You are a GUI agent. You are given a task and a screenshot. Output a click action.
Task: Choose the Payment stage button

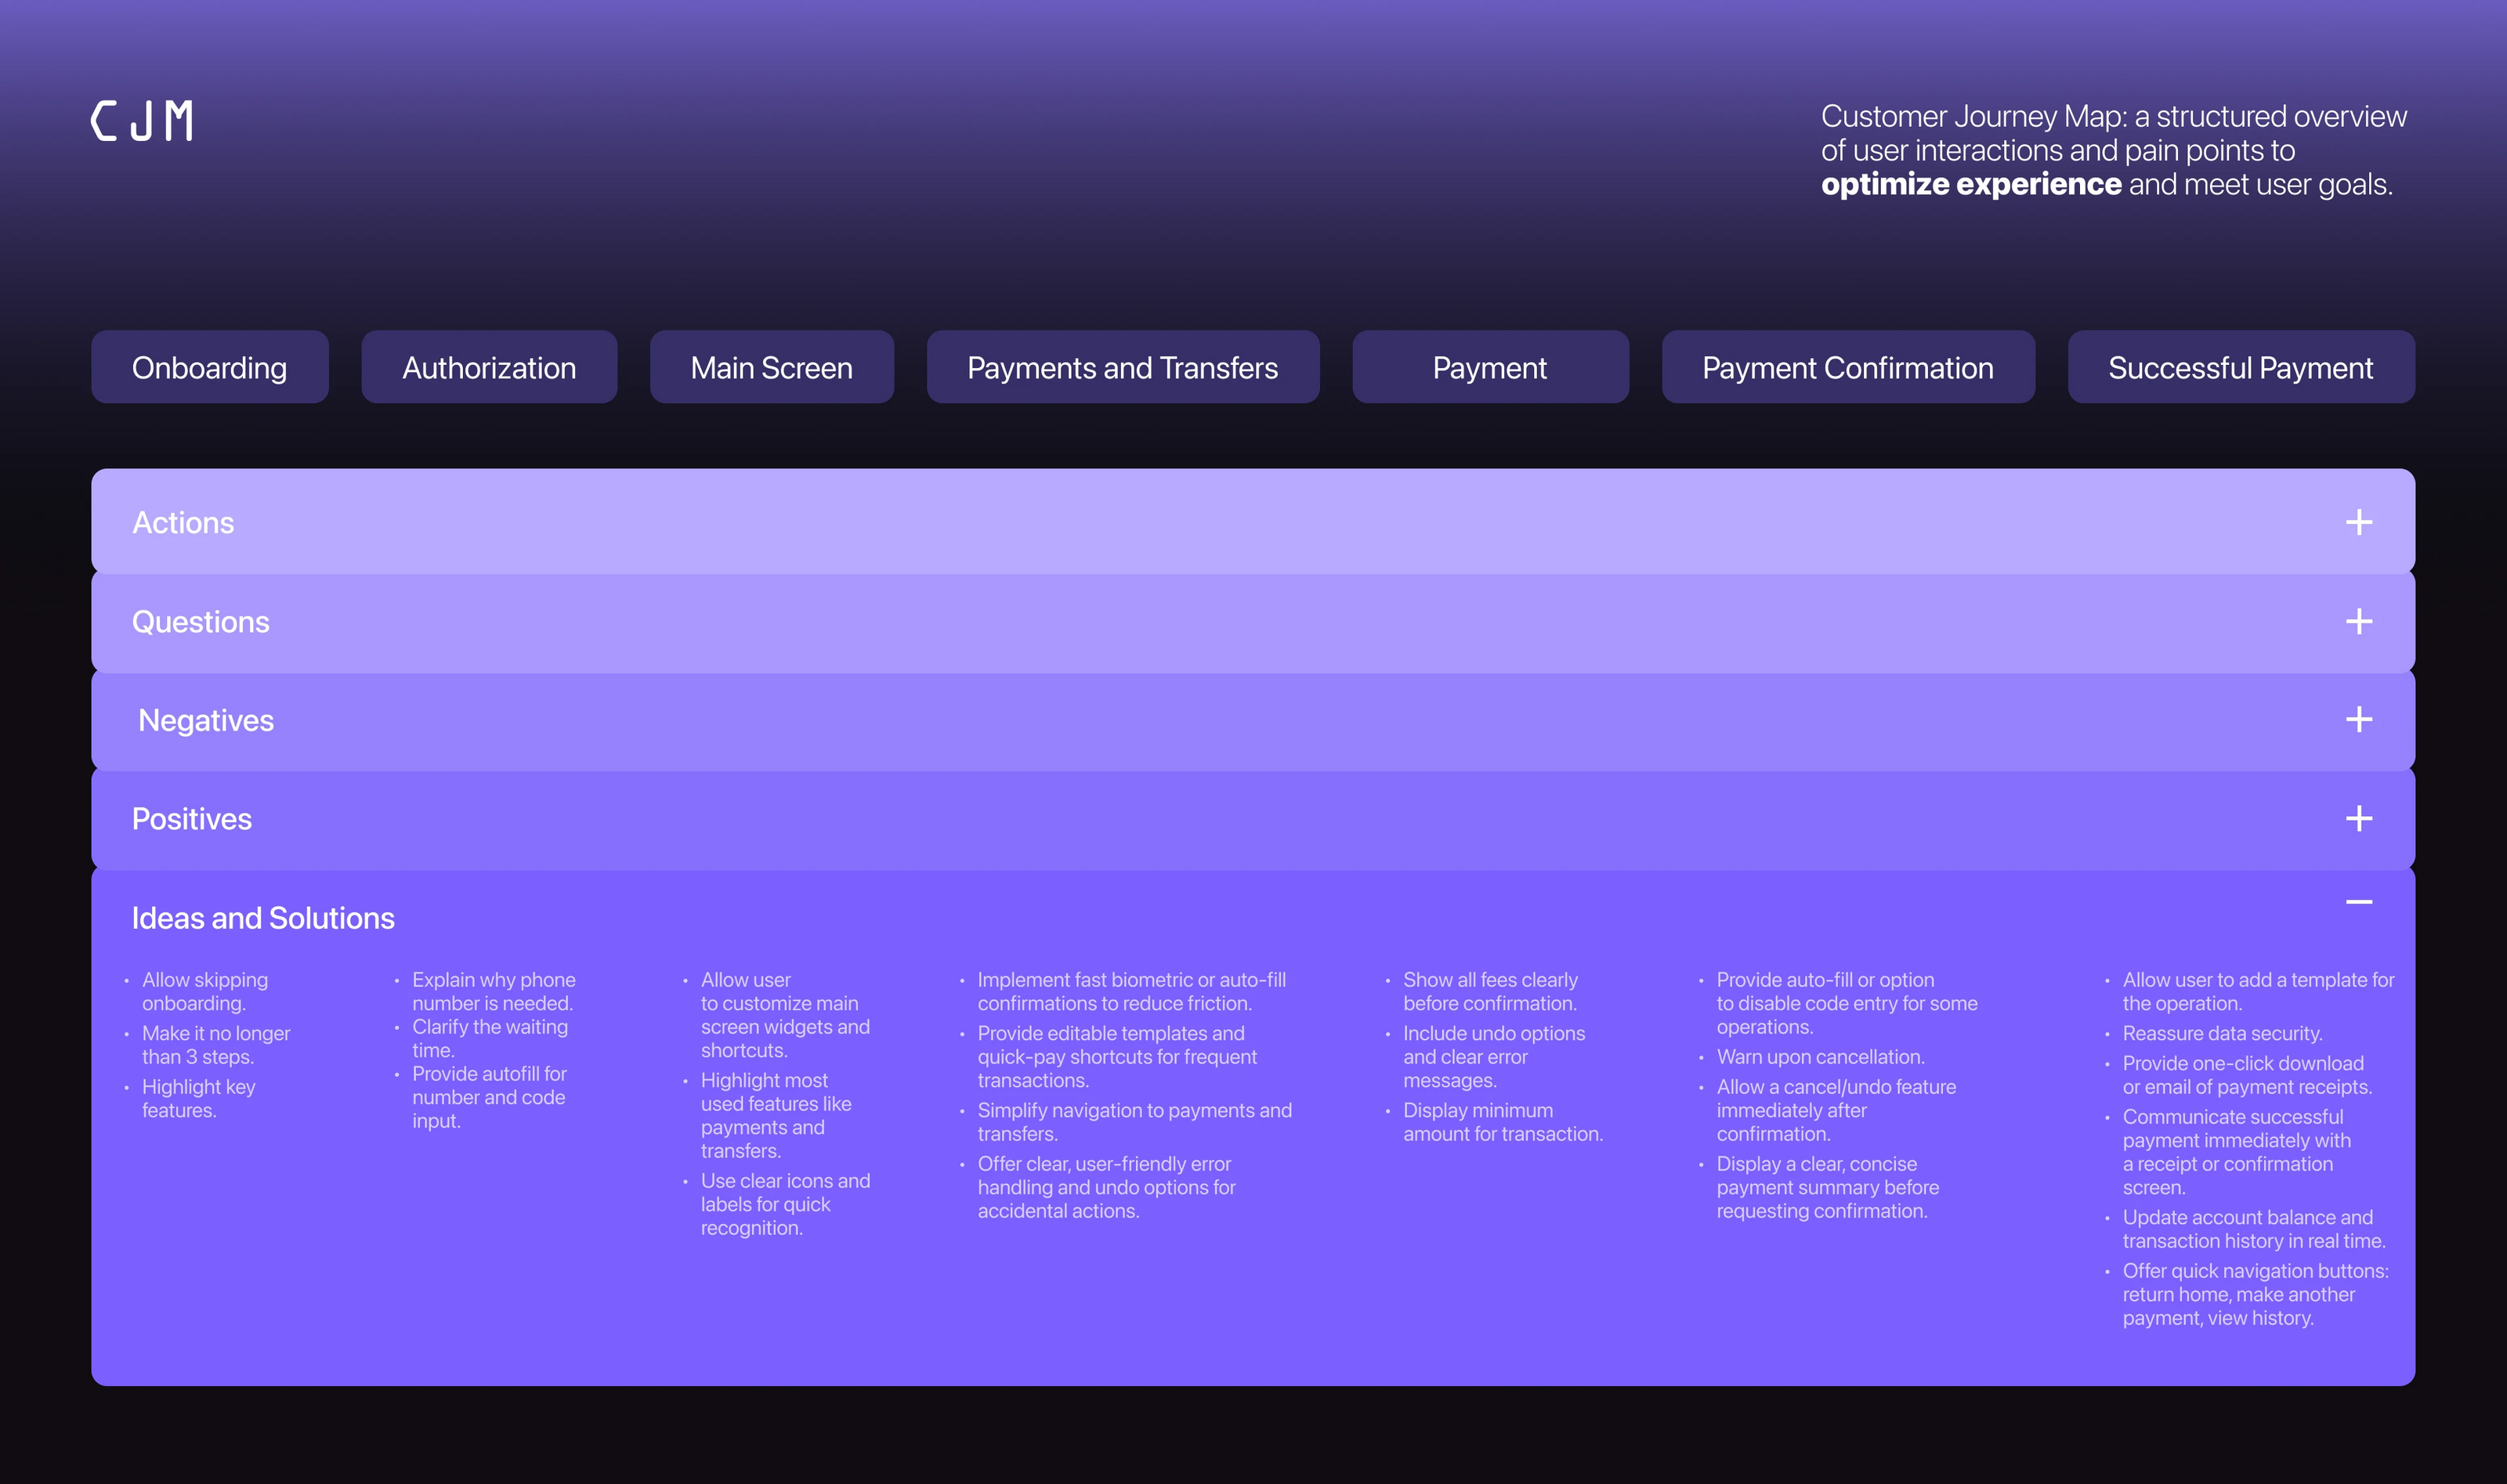coord(1489,367)
